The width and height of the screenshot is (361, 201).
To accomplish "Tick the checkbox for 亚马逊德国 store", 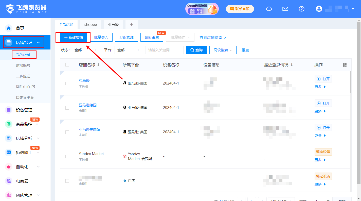I will [x=67, y=108].
